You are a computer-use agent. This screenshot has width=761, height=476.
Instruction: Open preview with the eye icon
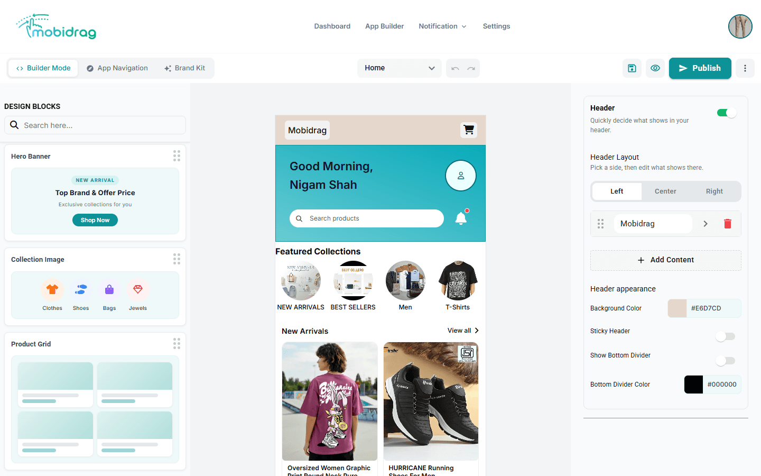pyautogui.click(x=655, y=68)
